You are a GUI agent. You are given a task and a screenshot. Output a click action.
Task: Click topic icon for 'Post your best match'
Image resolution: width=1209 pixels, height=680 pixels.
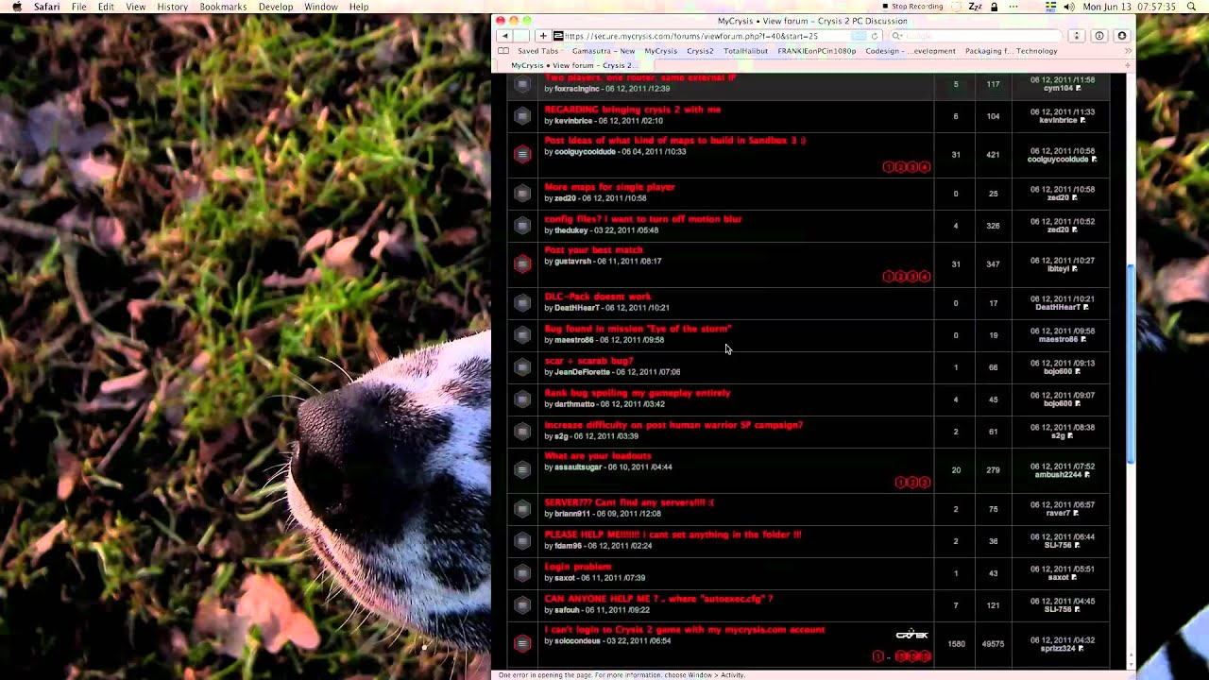coord(522,263)
